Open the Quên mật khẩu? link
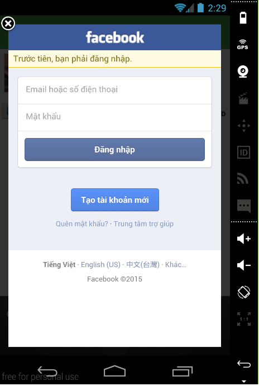 coord(81,224)
